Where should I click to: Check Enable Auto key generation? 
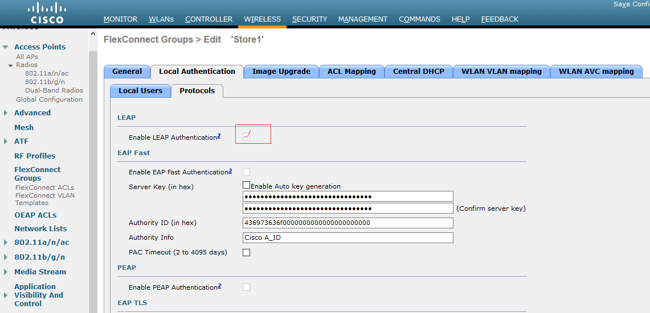click(x=246, y=185)
